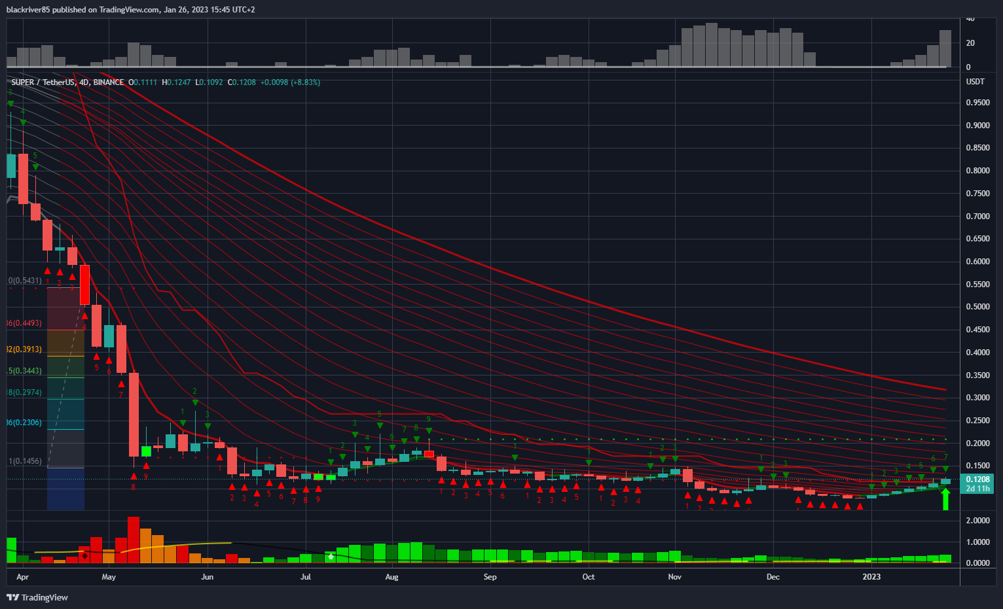Click the 0.7000 price axis label
Viewport: 1003px width, 609px height.
pos(978,217)
